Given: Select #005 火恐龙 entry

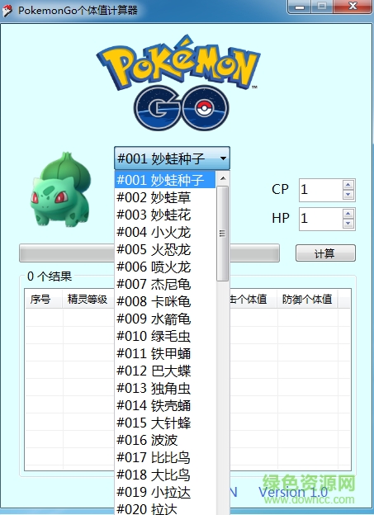Looking at the screenshot, I should pyautogui.click(x=165, y=249).
